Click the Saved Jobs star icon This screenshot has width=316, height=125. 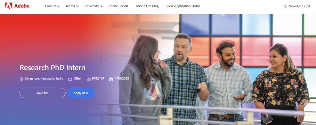pos(286,6)
